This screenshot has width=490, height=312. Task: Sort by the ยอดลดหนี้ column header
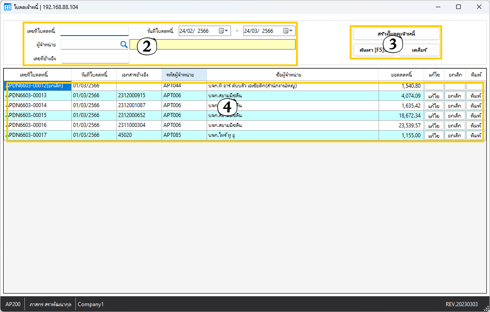click(x=401, y=75)
